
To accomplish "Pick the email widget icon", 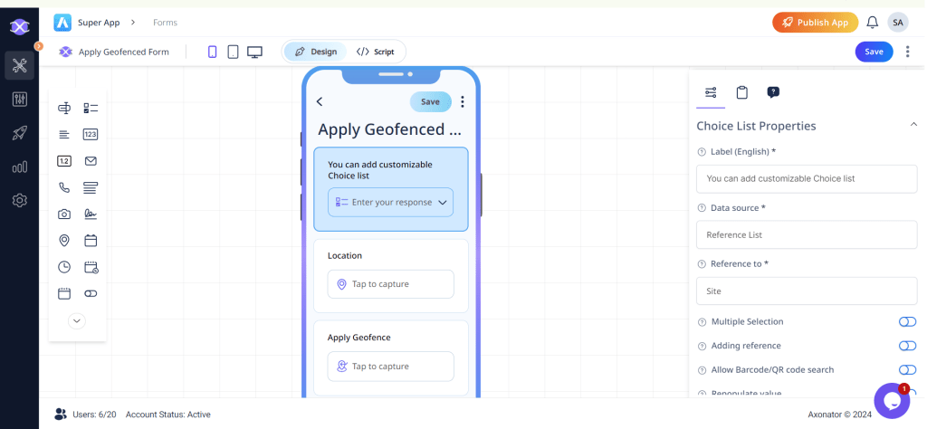I will [x=91, y=161].
